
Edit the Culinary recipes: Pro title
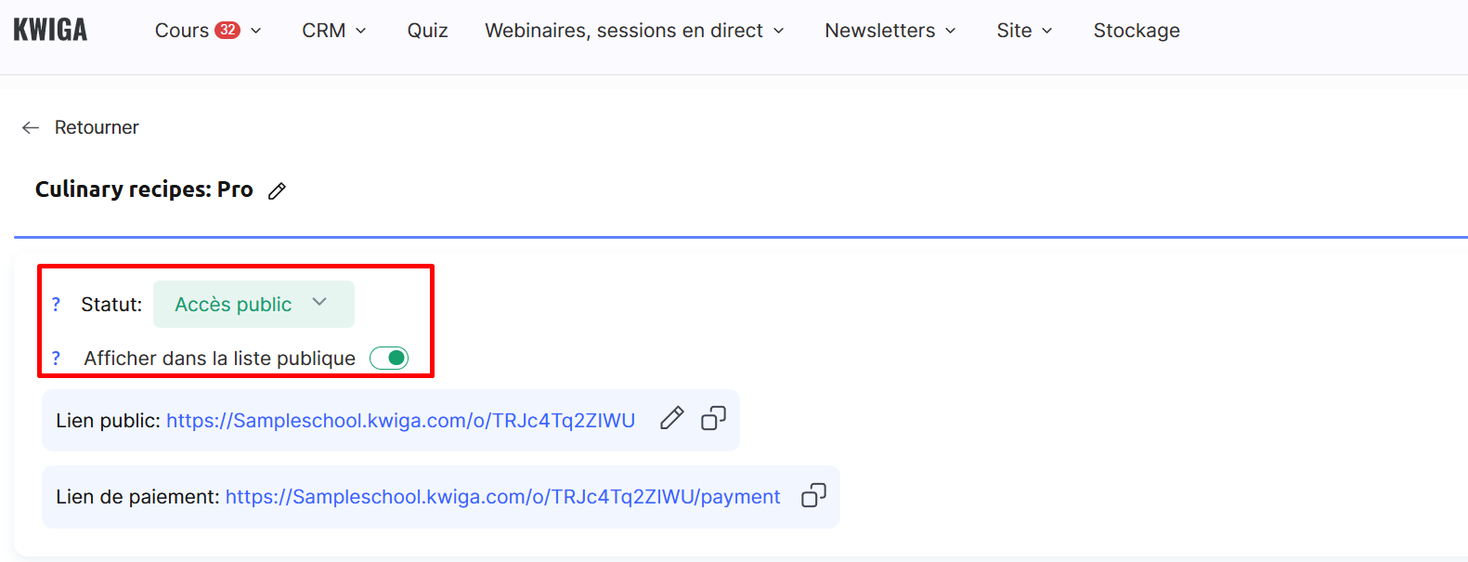[277, 191]
